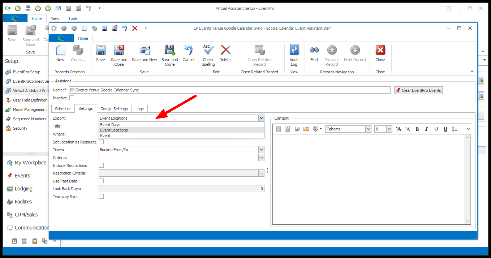Check Include Restrictions option
Viewport: 491px width, 258px height.
coord(101,165)
